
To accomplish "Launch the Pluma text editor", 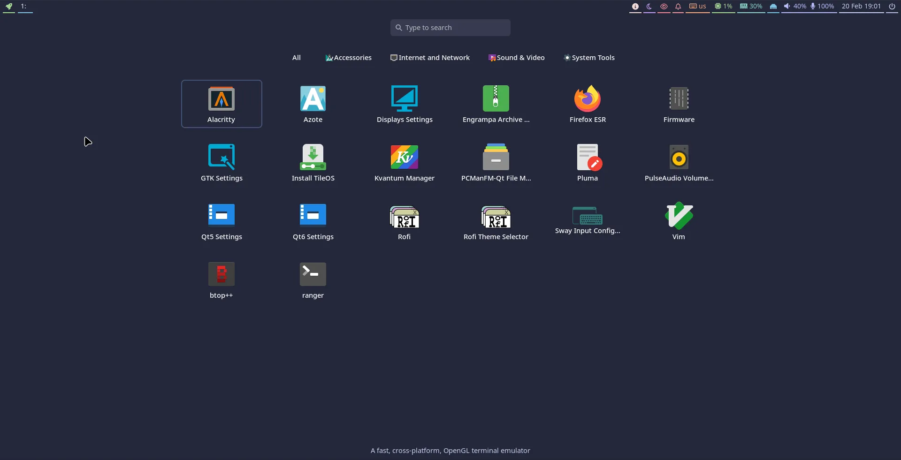I will click(587, 162).
